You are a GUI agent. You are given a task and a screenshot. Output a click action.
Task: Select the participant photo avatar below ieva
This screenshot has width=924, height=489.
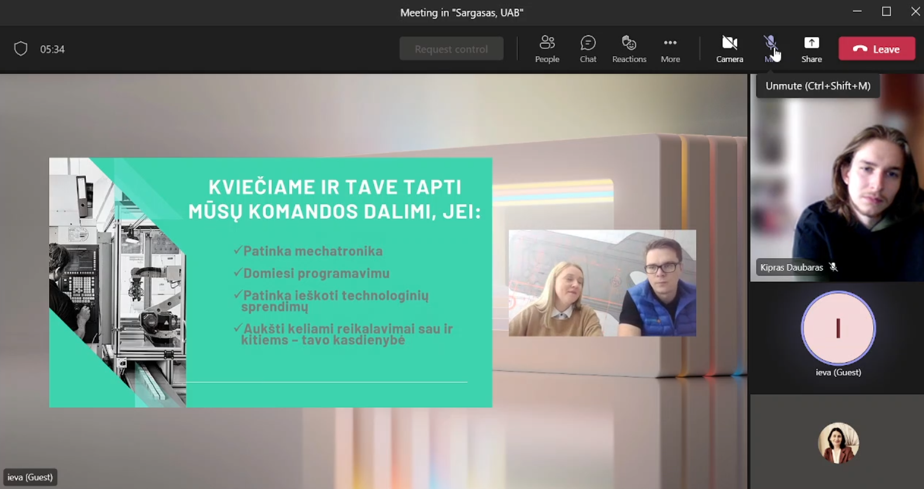tap(838, 443)
